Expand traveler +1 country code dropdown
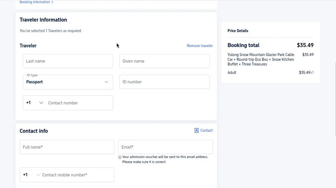 coord(35,103)
